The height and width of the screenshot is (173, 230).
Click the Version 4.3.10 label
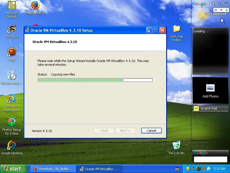click(42, 131)
